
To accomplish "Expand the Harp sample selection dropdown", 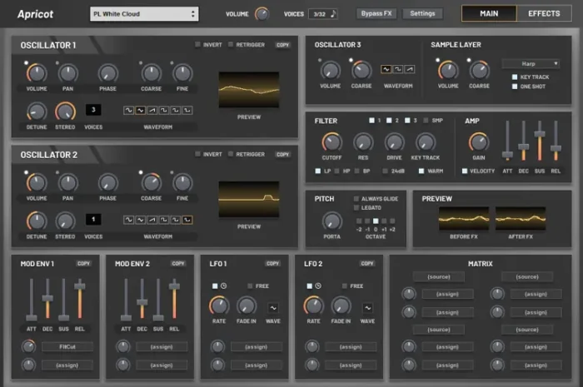I will click(531, 63).
